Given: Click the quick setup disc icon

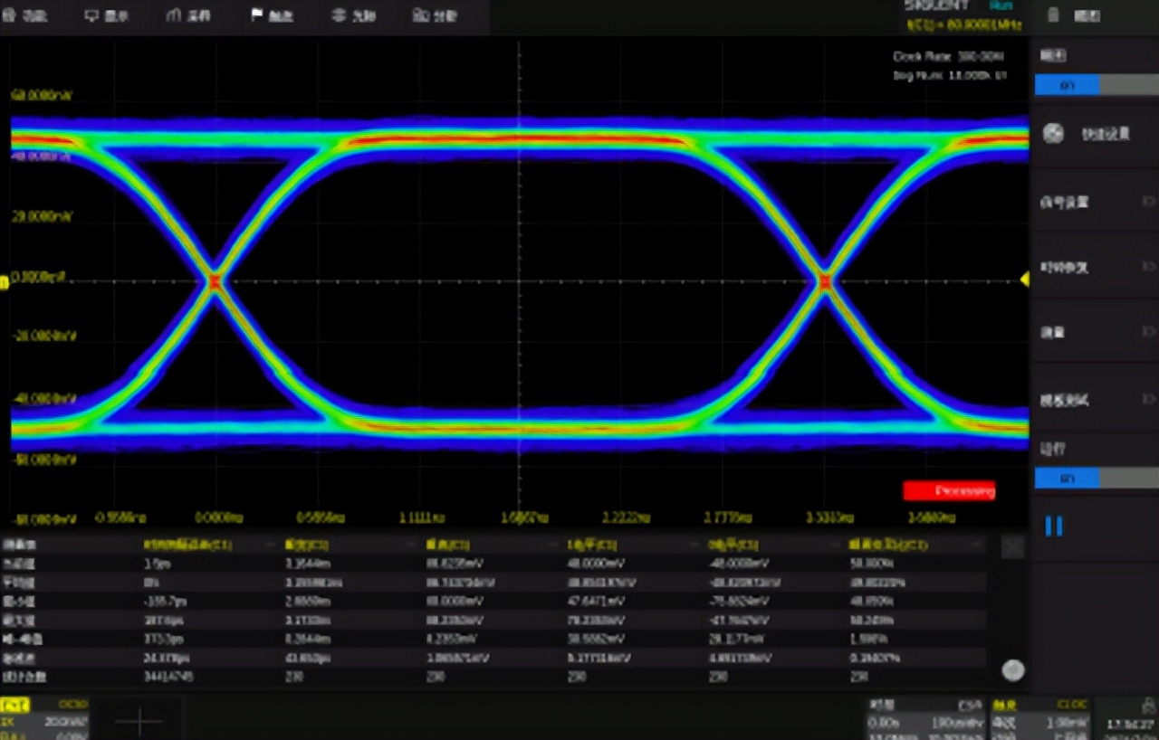Looking at the screenshot, I should pos(1053,134).
